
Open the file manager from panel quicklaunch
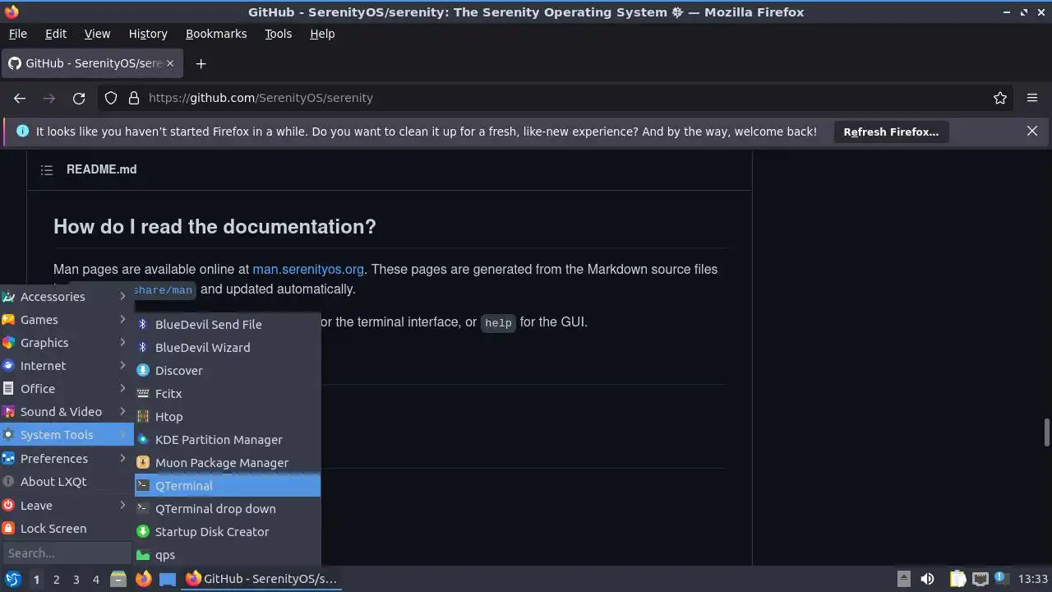point(118,579)
